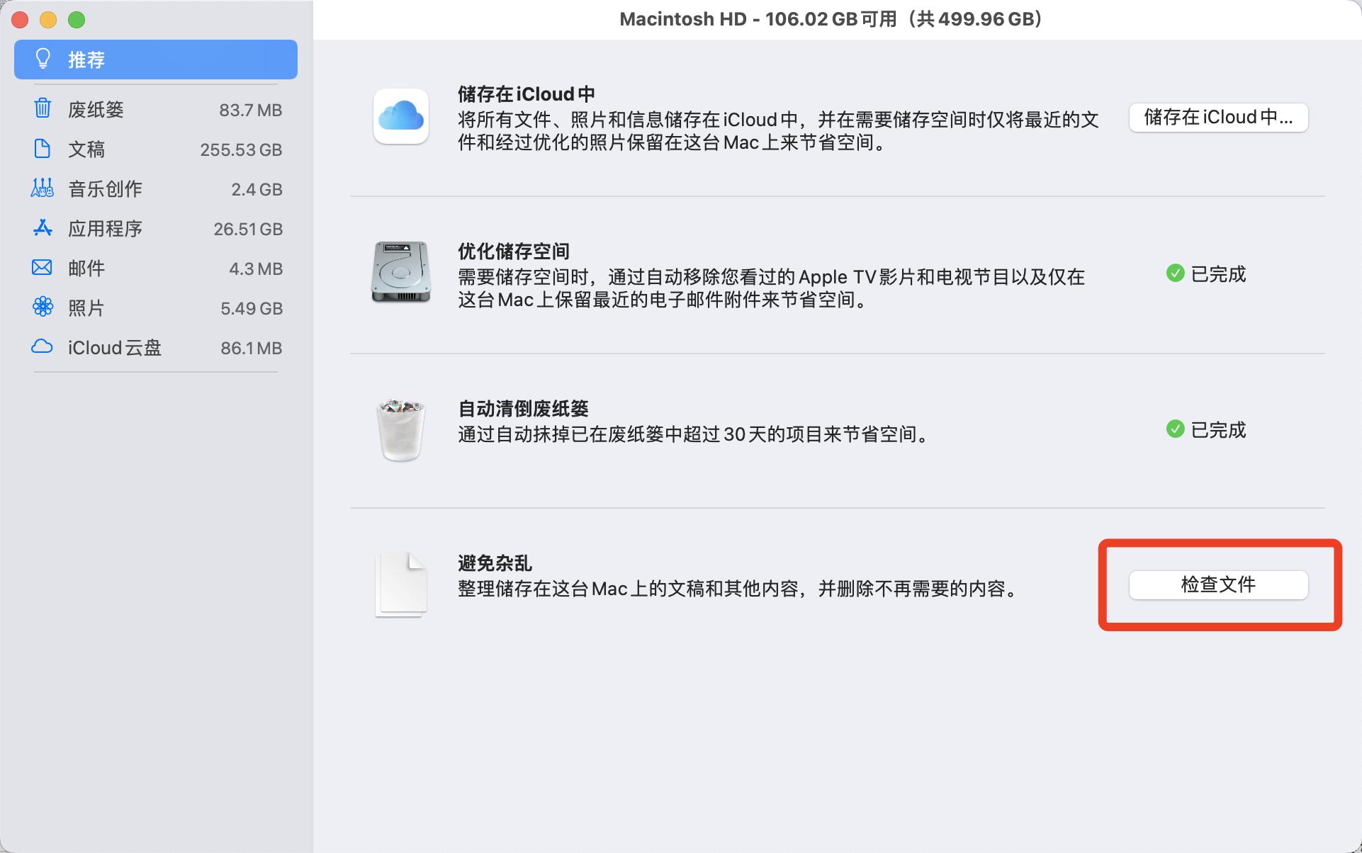Select the 推荐 sidebar item
This screenshot has width=1362, height=853.
85,60
